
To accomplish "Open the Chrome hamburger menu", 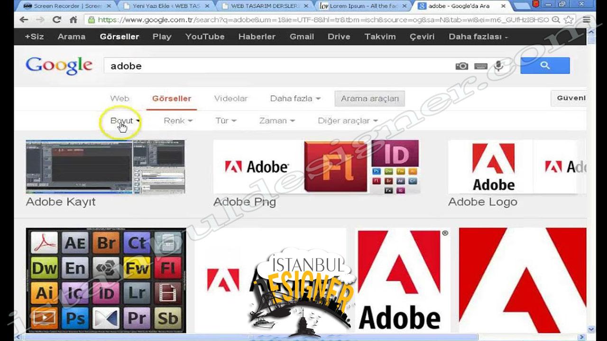I will click(587, 20).
